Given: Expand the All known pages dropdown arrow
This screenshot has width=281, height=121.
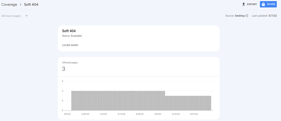Looking at the screenshot, I should pos(27,16).
